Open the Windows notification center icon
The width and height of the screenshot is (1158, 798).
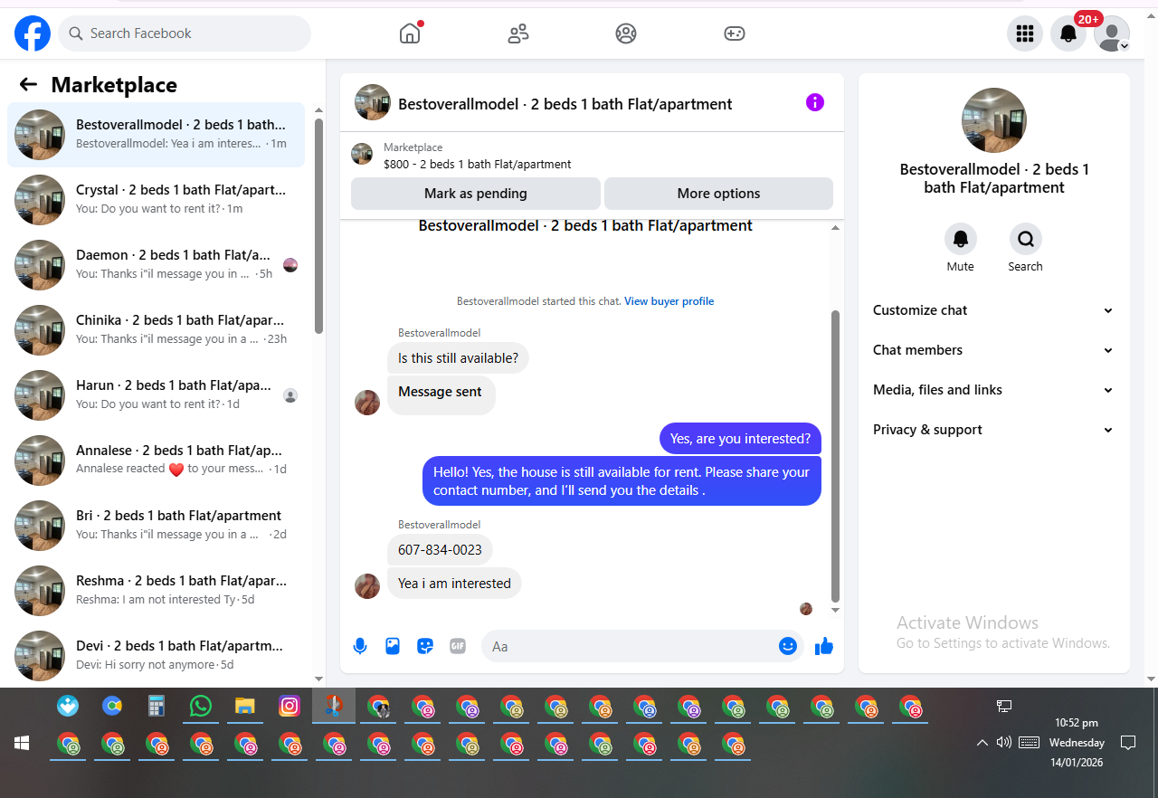(x=1128, y=743)
